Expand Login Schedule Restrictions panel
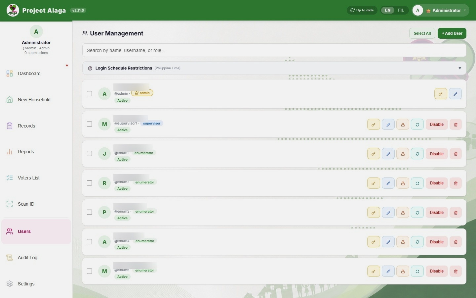 [274, 68]
